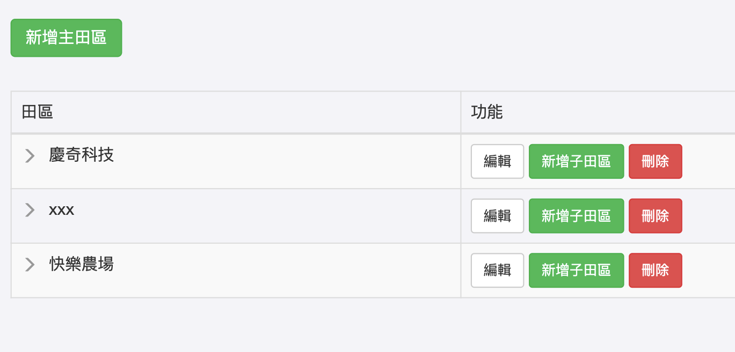The image size is (735, 352).
Task: Select the 快樂農場 field name
Action: coord(81,264)
